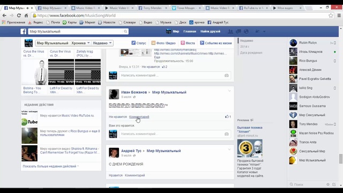This screenshot has width=343, height=193.
Task: Click Нравится under С ДНЕМ РОЖДЕНИЯ post
Action: point(116,175)
